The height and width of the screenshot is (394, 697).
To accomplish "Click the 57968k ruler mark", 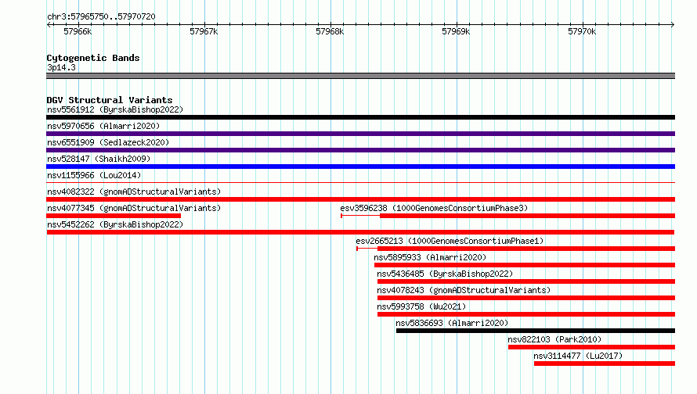I will click(x=330, y=31).
